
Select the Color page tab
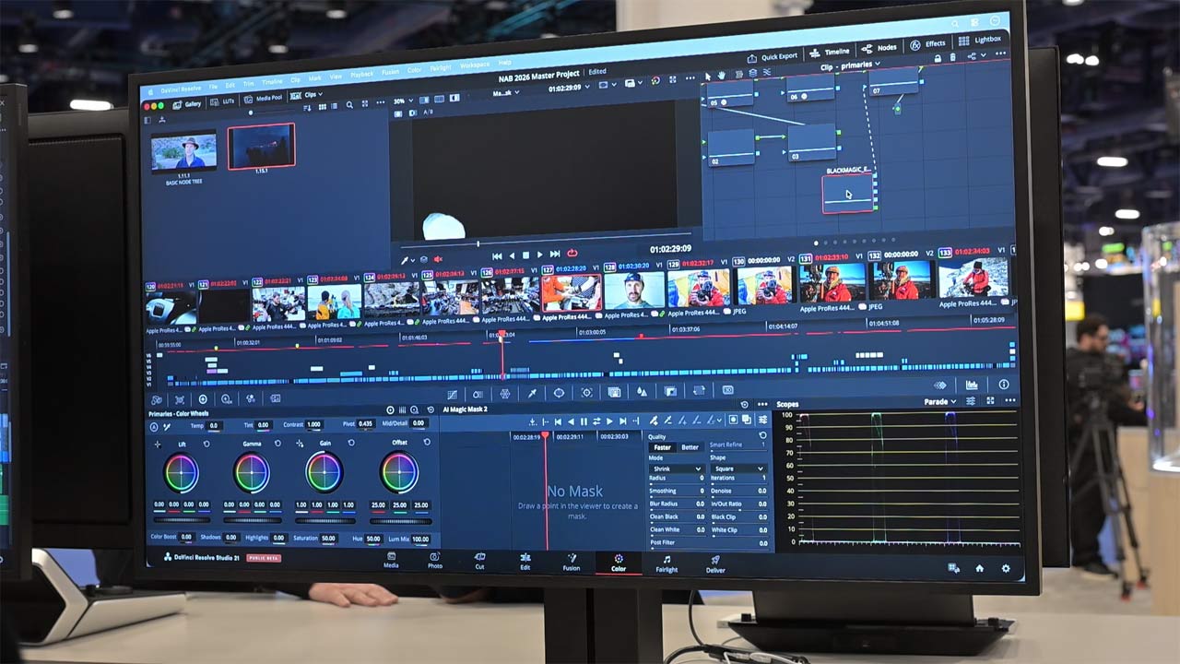point(619,563)
